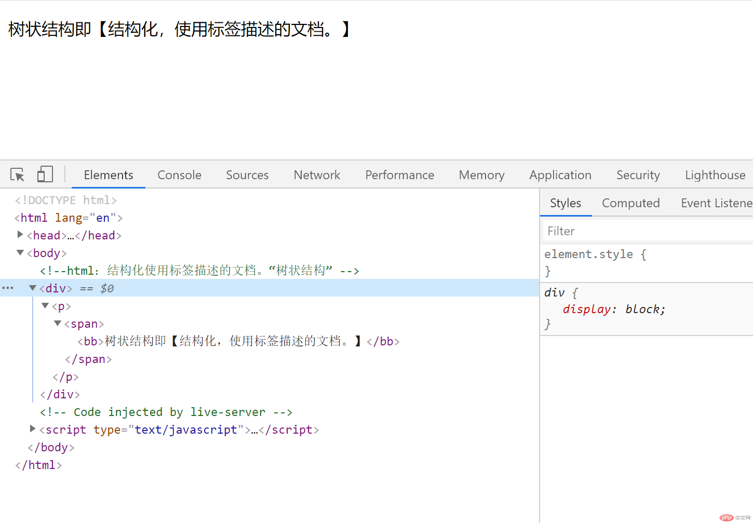Image resolution: width=753 pixels, height=523 pixels.
Task: Switch to the Performance tab
Action: click(399, 175)
